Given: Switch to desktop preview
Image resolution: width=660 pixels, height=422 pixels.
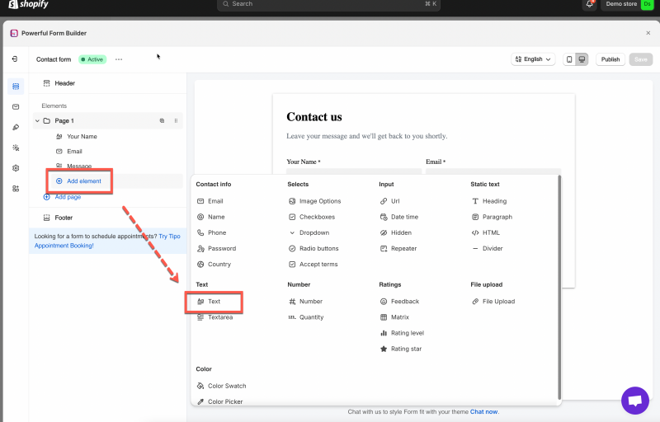Looking at the screenshot, I should [x=582, y=59].
